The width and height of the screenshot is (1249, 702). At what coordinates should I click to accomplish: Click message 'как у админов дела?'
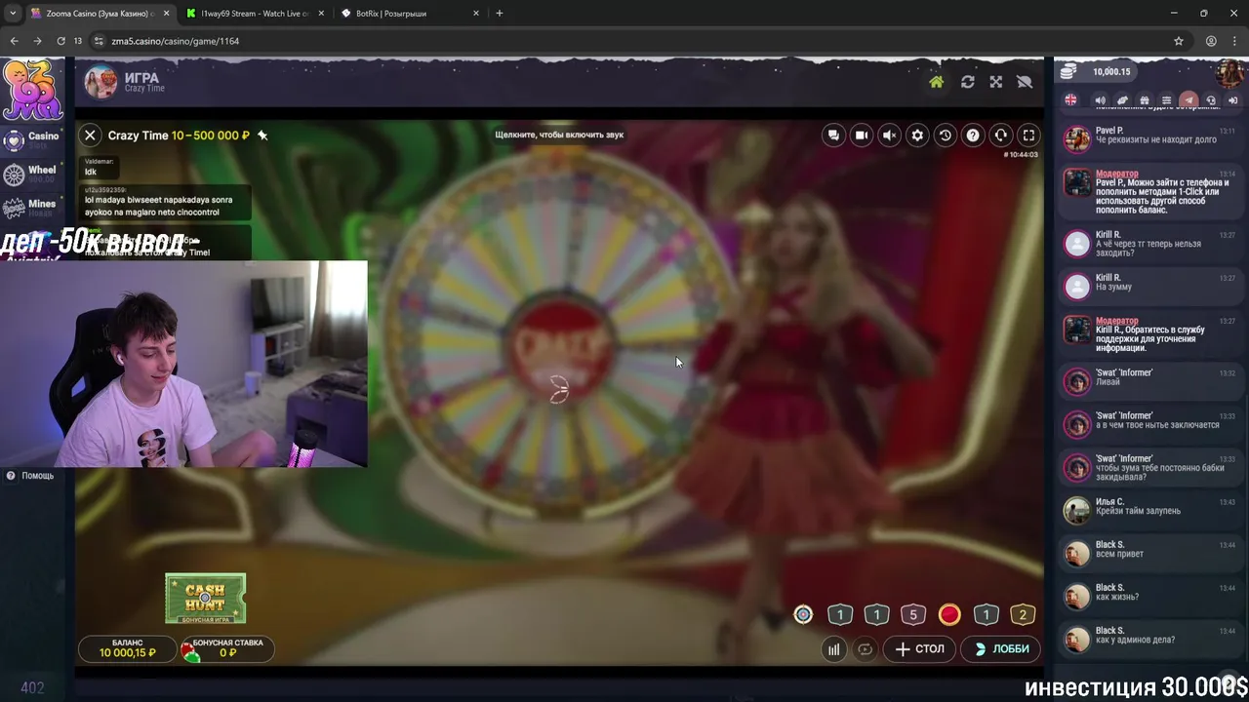(1135, 640)
